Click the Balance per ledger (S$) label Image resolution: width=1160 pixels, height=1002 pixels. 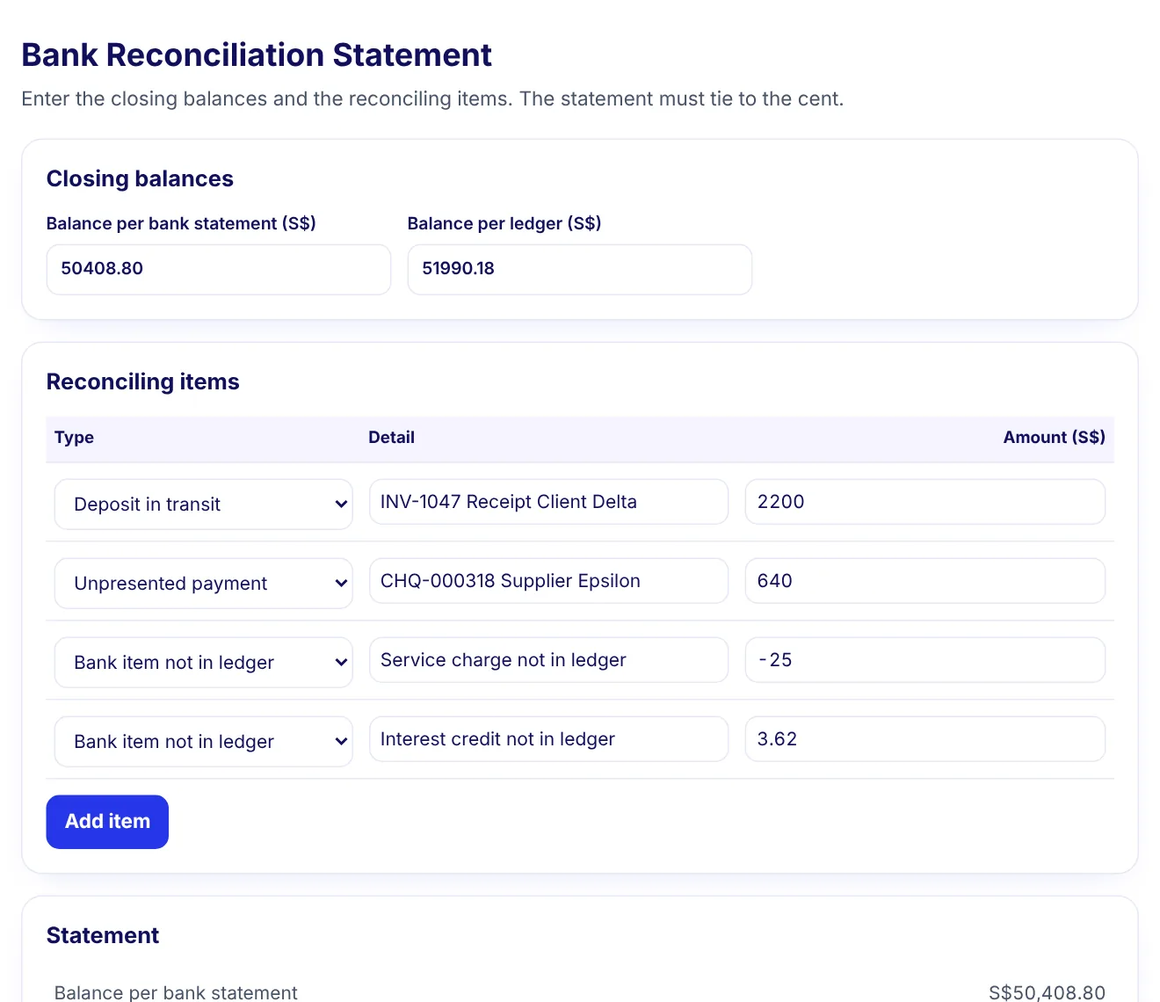coord(504,223)
